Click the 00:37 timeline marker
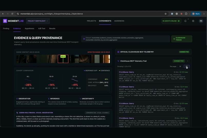 pos(63,56)
